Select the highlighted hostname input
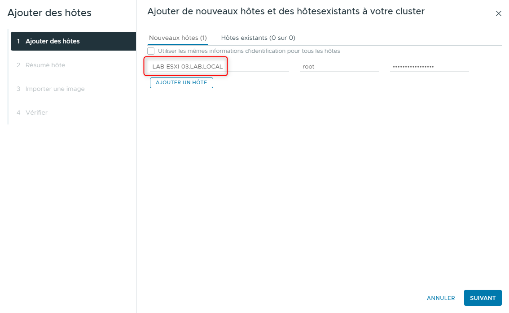The width and height of the screenshot is (509, 313). (185, 66)
